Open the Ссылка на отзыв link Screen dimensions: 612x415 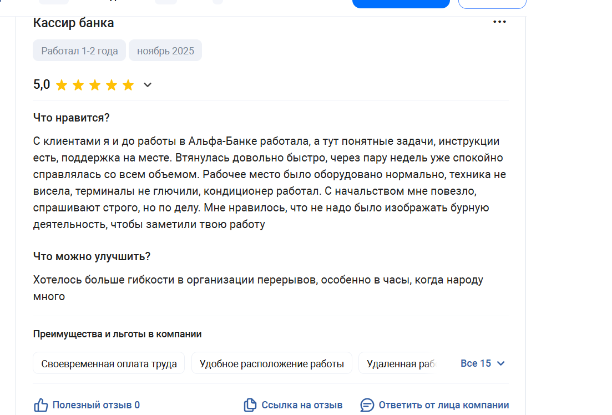point(302,405)
